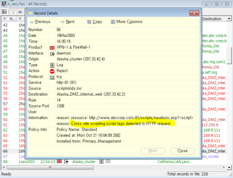Close Record Details with the Close button
This screenshot has height=178, width=233.
(182, 151)
